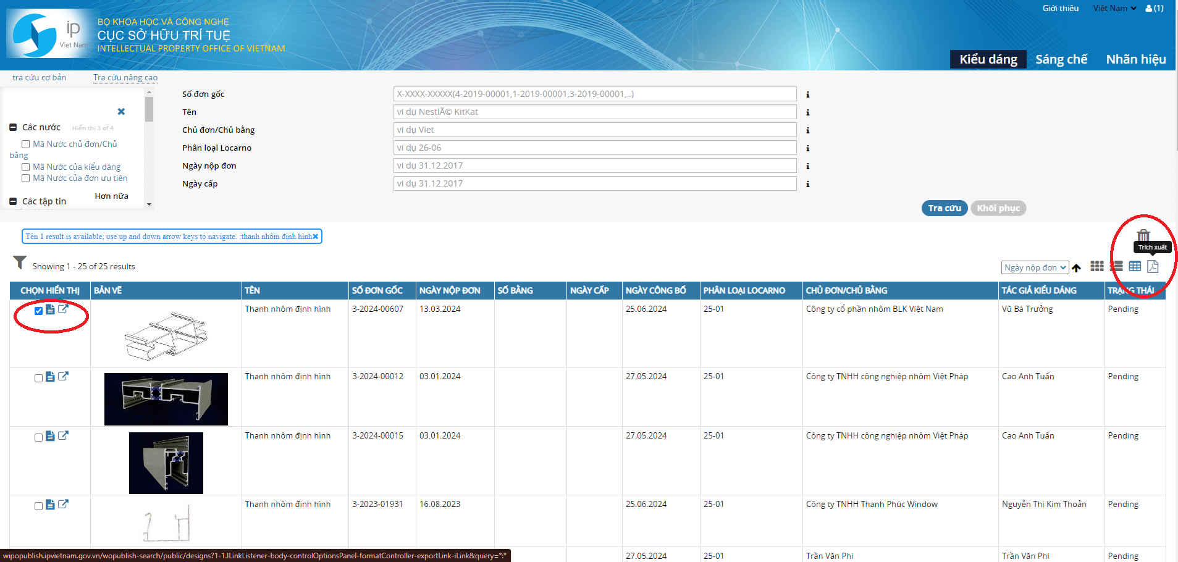Open 3-2024-00015 in new window icon

pyautogui.click(x=63, y=436)
